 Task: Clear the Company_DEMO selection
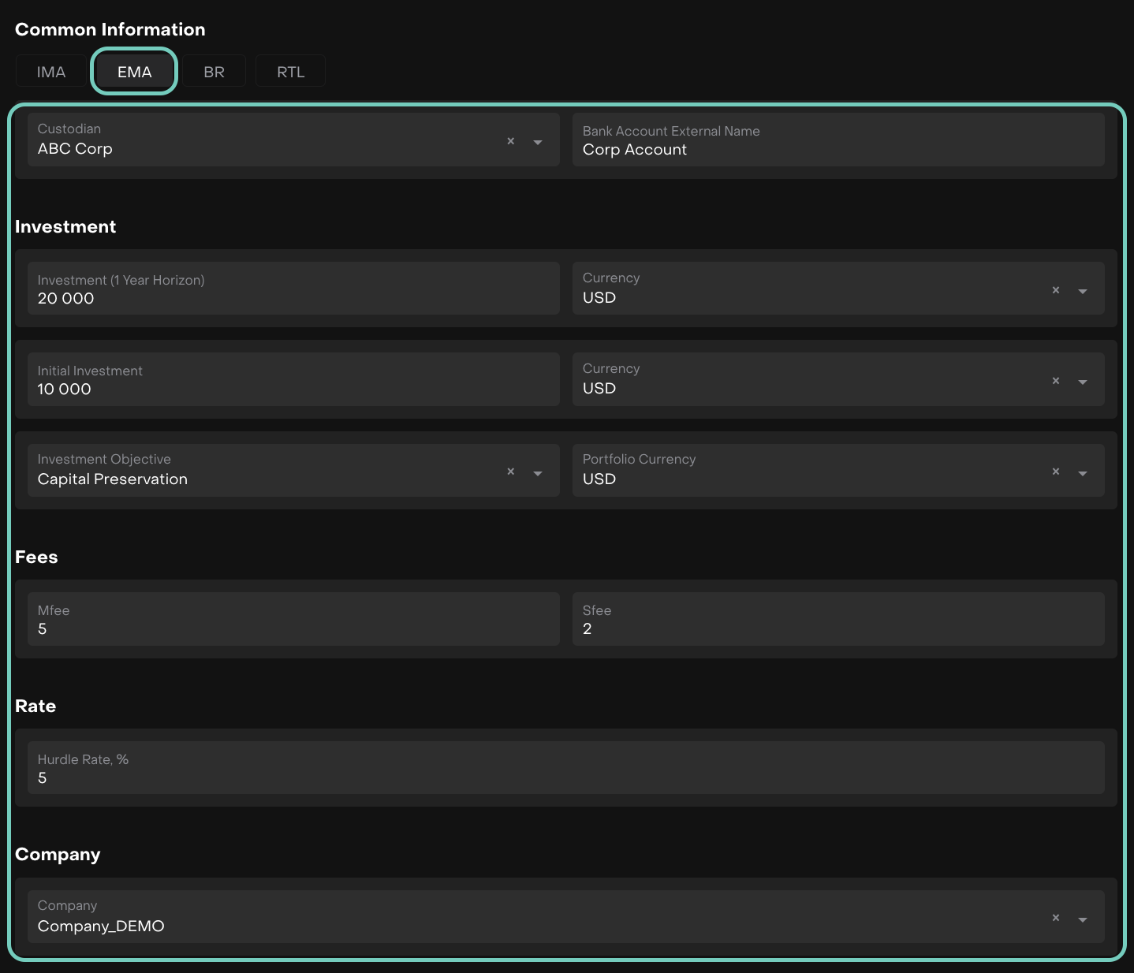click(1056, 918)
